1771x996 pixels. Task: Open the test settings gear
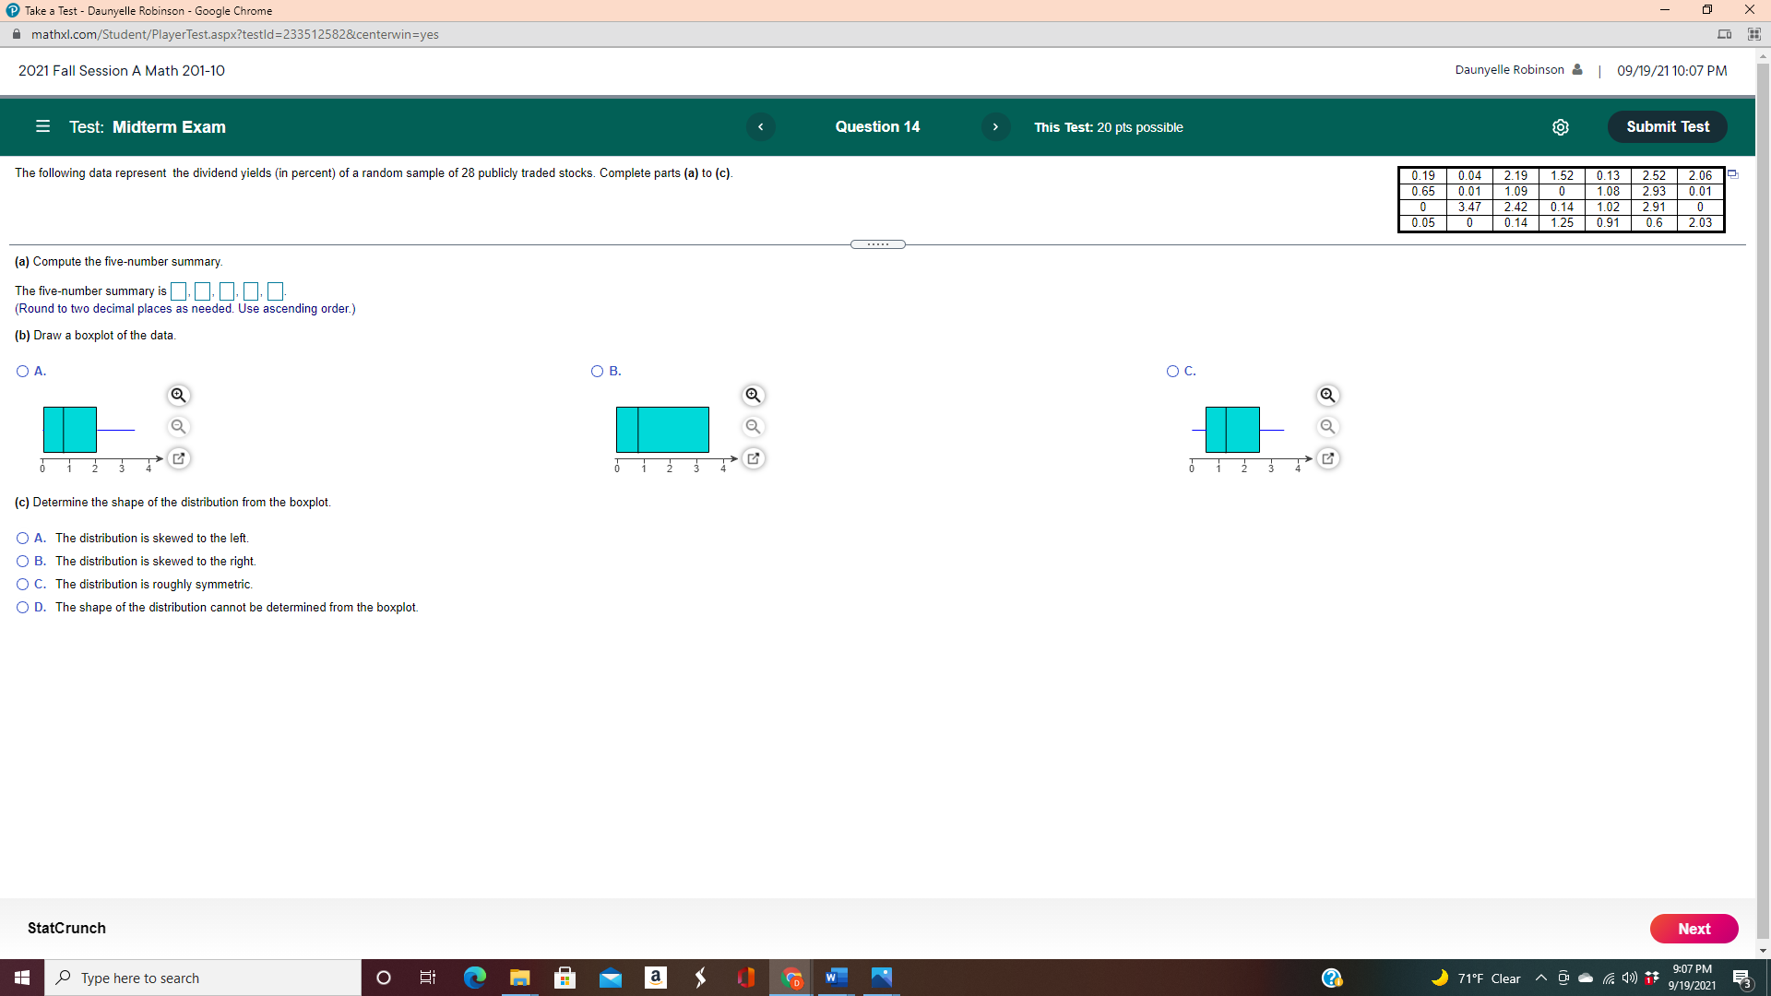pos(1561,127)
